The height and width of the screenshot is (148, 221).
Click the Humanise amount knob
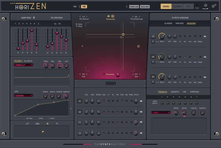point(118,74)
